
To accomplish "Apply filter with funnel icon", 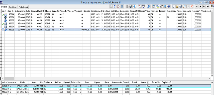I will tap(188, 6).
